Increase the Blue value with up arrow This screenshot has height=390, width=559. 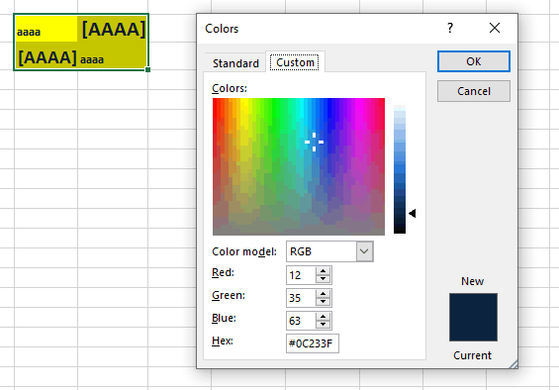tap(323, 317)
